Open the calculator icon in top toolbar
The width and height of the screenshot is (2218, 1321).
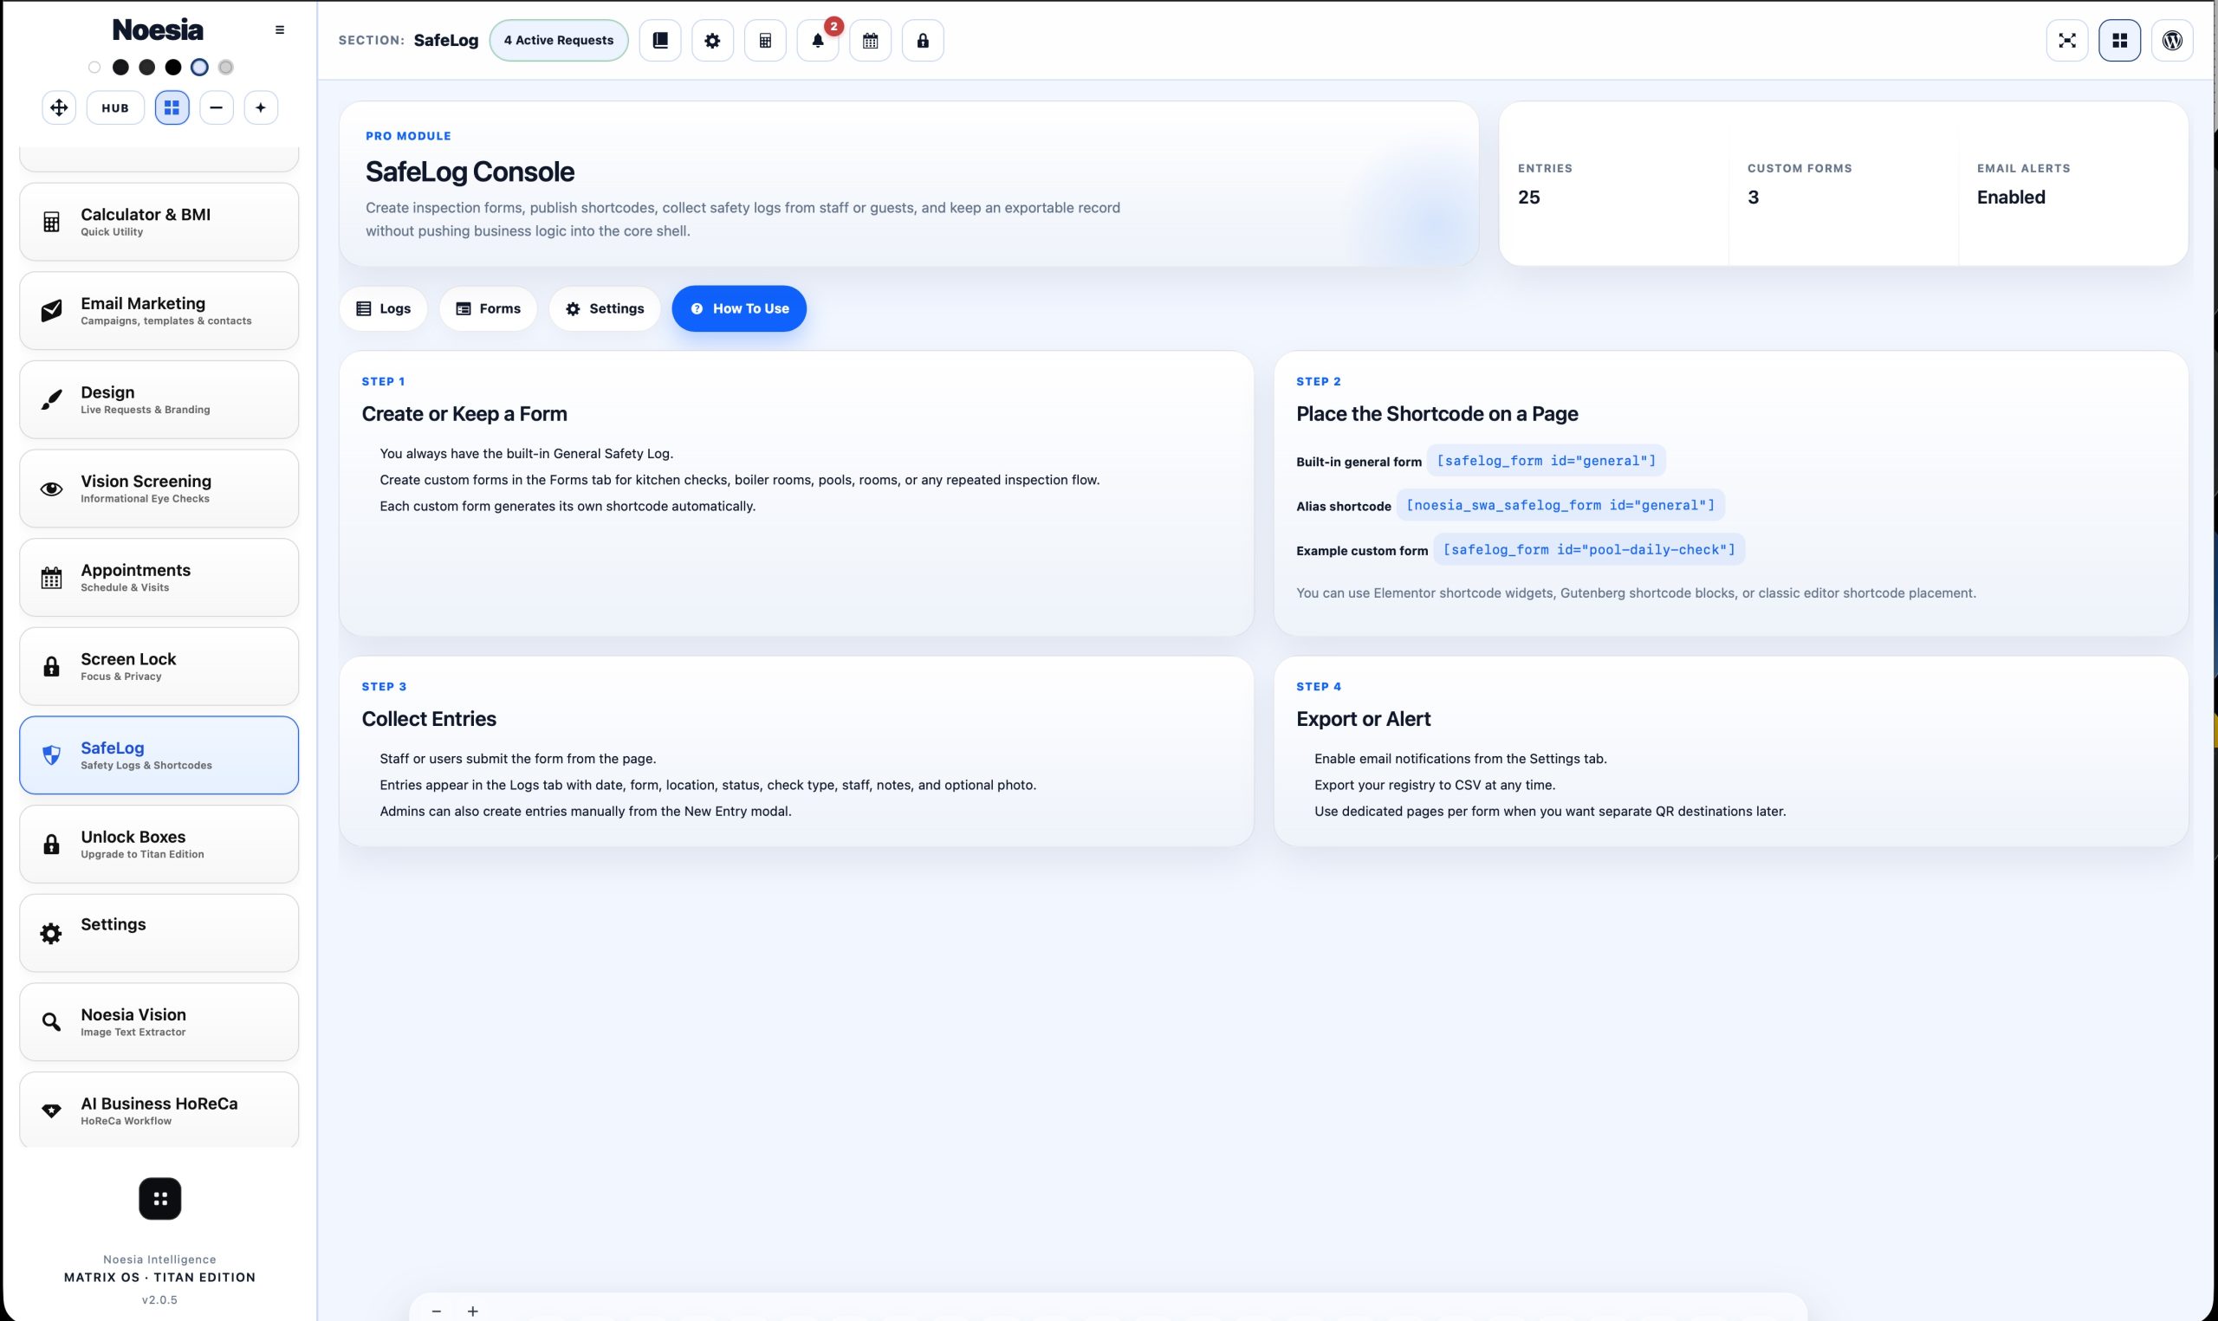click(764, 40)
